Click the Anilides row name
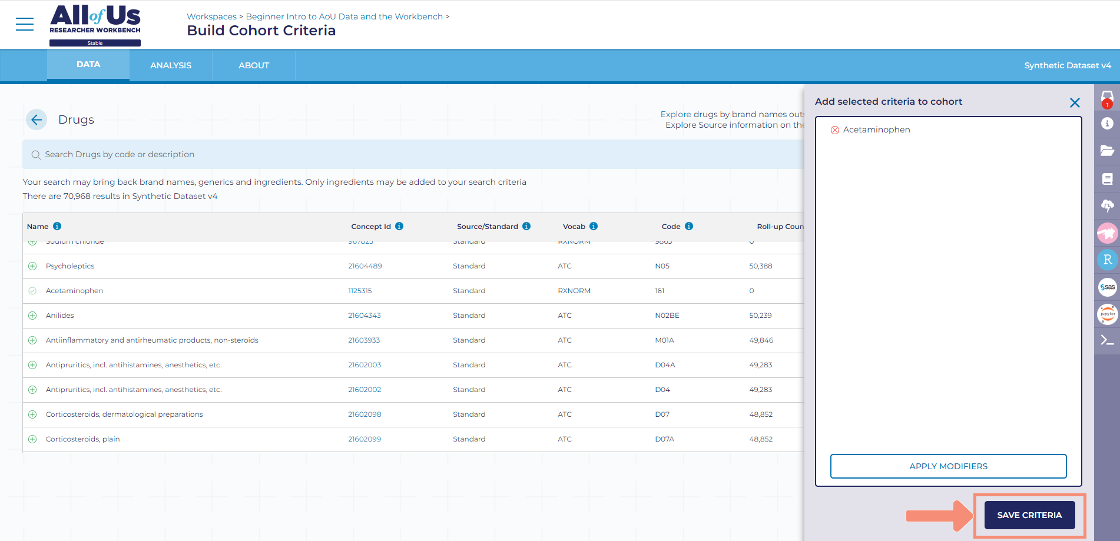 tap(59, 316)
